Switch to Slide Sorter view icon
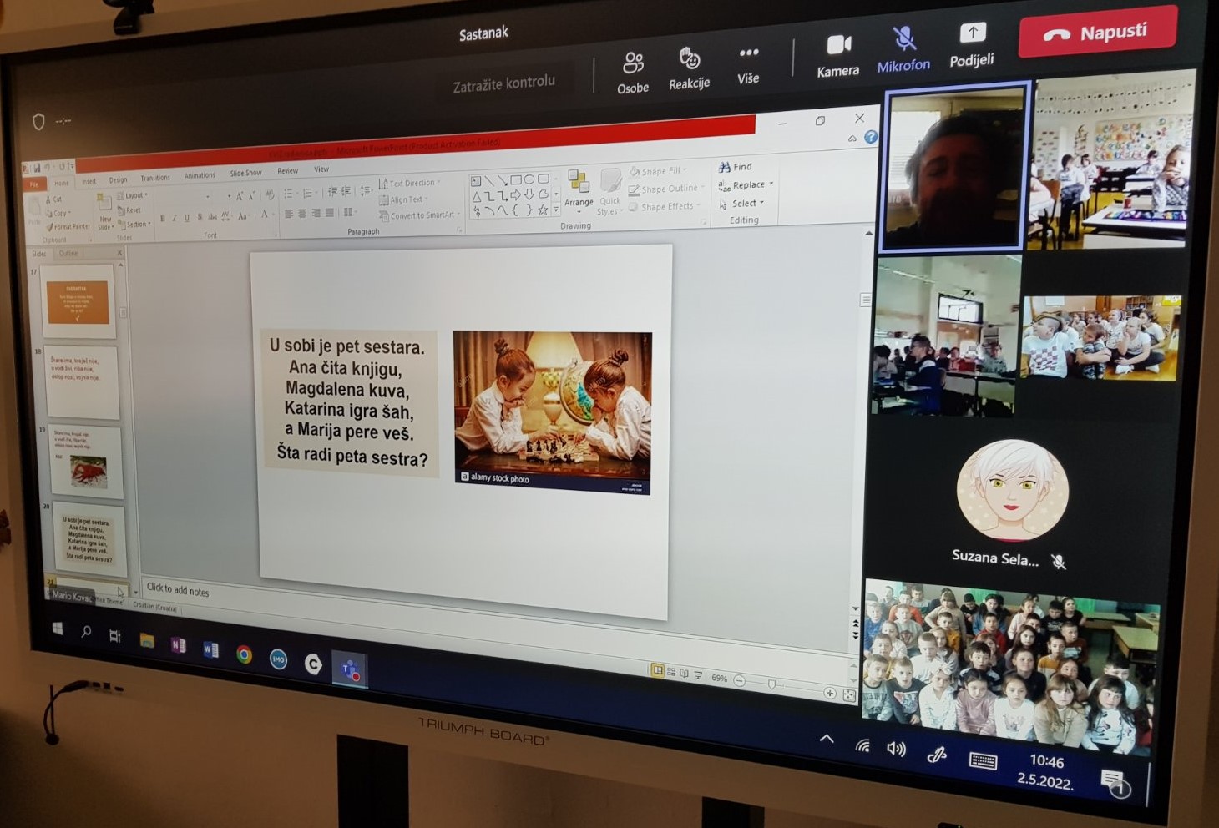The height and width of the screenshot is (828, 1219). 671,671
